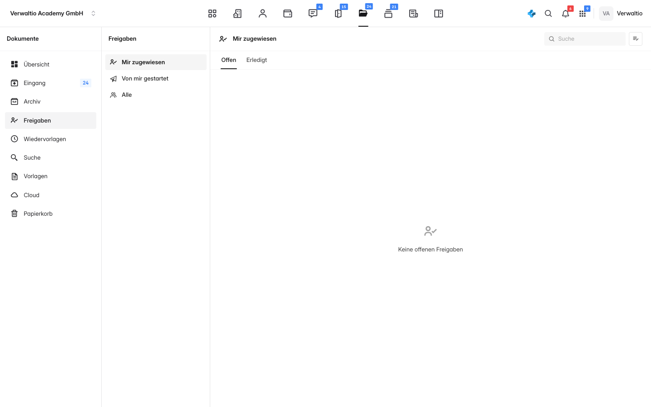
Task: Open the wallet icon in top navigation
Action: tap(288, 14)
